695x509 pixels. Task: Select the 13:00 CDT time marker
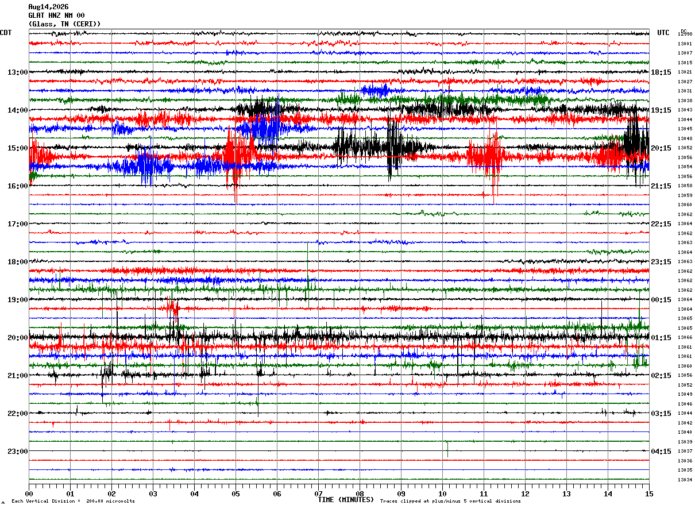(x=18, y=72)
